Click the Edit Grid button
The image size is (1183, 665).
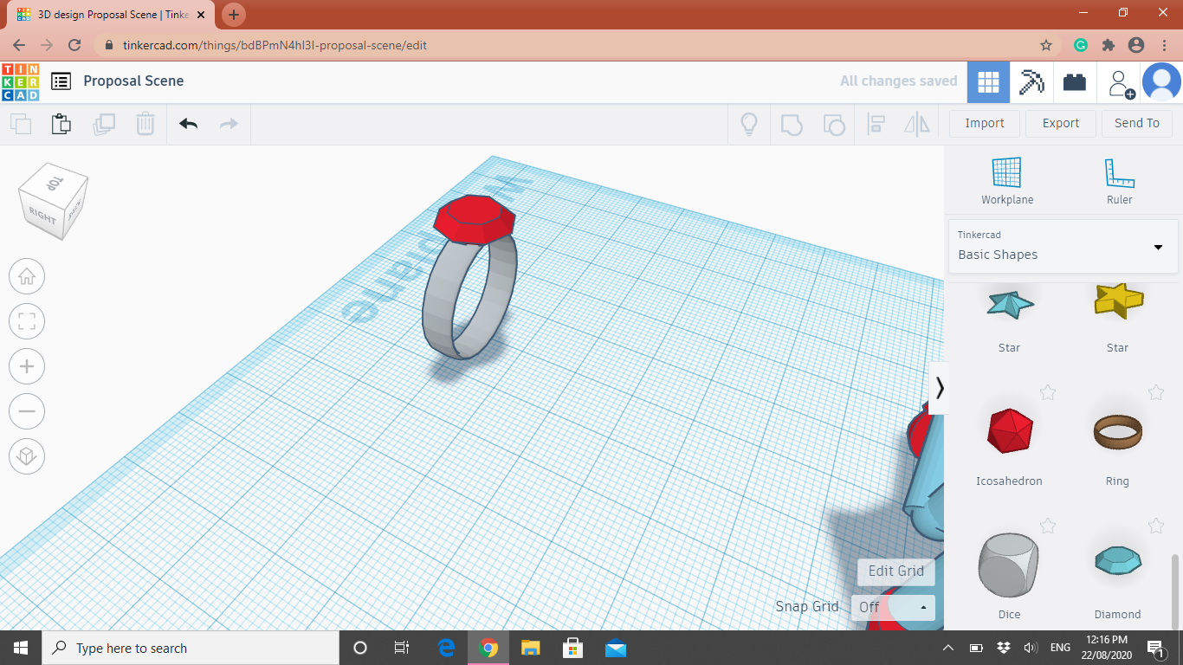[x=896, y=571]
